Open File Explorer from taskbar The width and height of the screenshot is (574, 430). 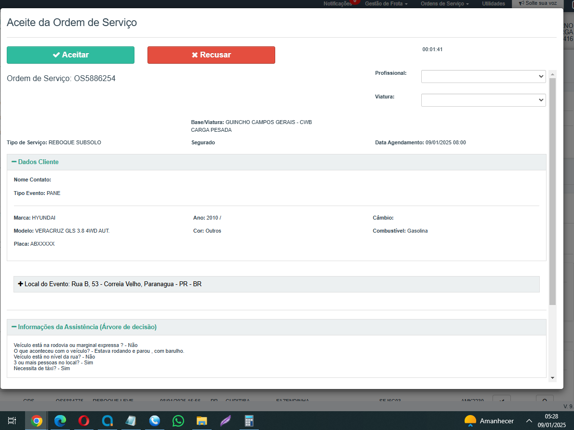pyautogui.click(x=201, y=421)
